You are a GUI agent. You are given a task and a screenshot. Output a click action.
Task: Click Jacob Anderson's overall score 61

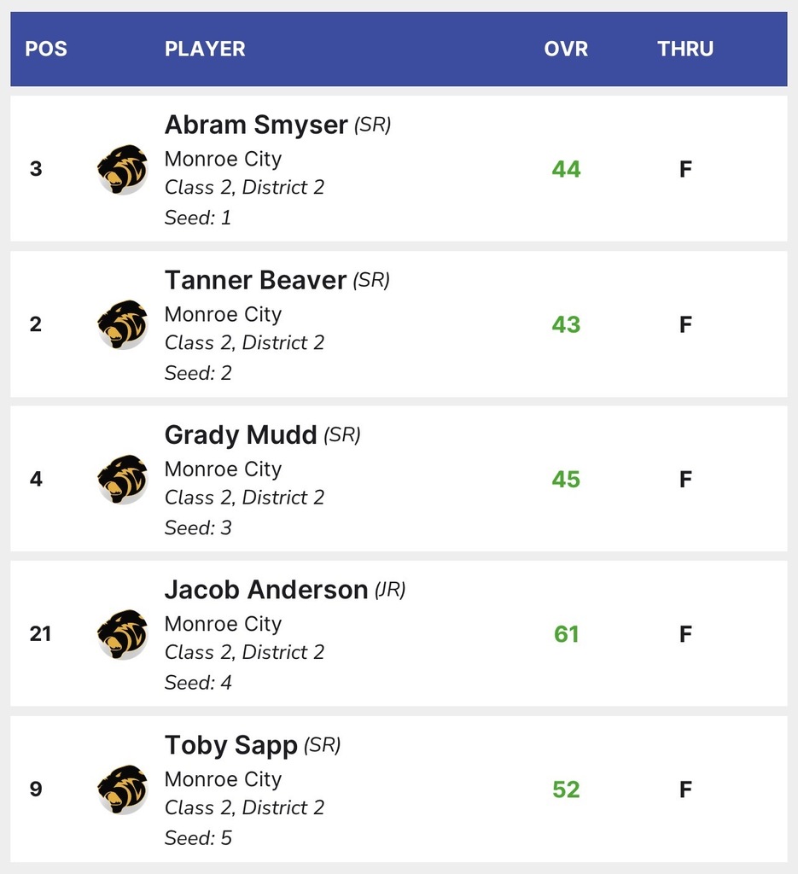coord(566,634)
